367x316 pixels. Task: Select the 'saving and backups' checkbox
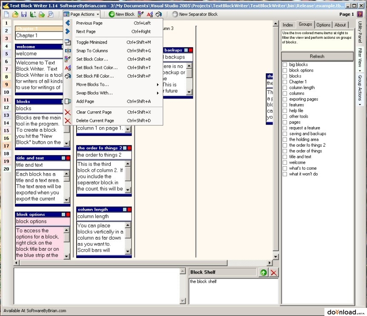pos(285,133)
